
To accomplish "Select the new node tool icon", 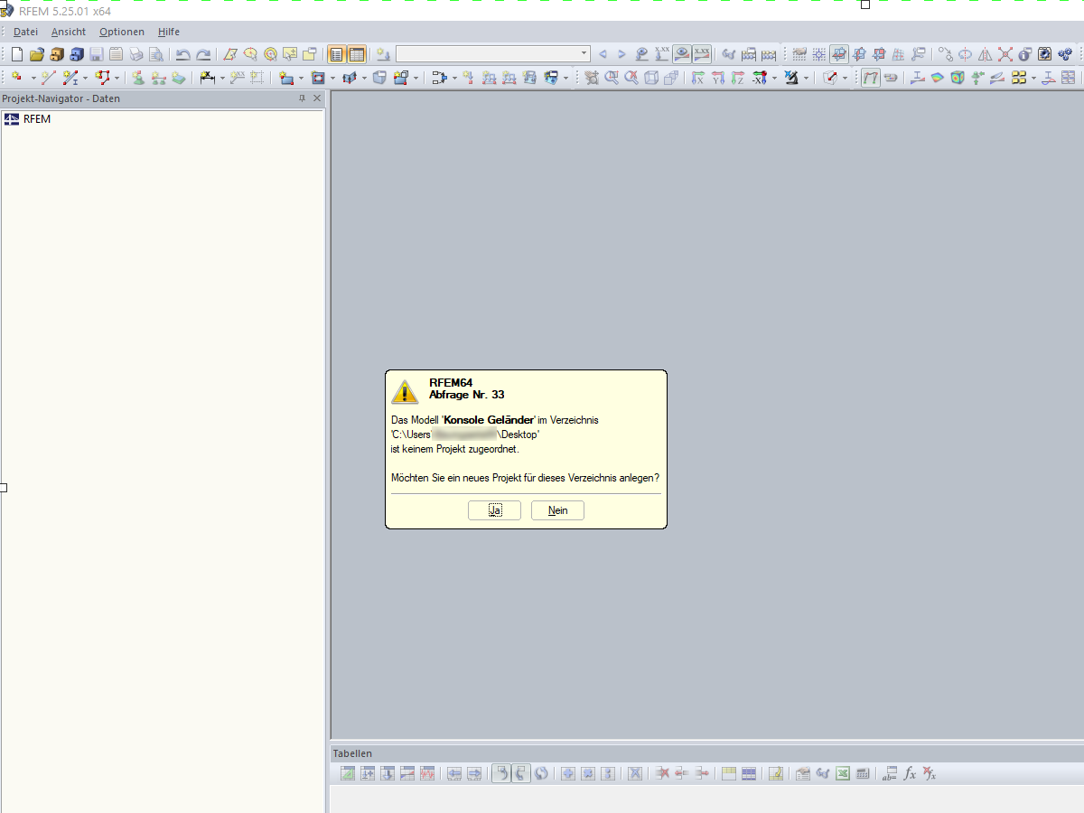I will click(16, 78).
